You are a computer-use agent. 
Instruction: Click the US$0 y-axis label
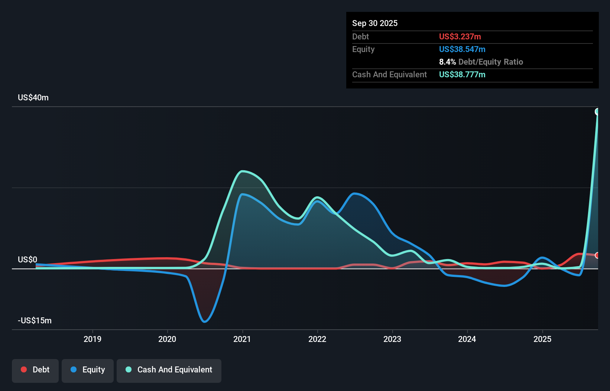(27, 259)
